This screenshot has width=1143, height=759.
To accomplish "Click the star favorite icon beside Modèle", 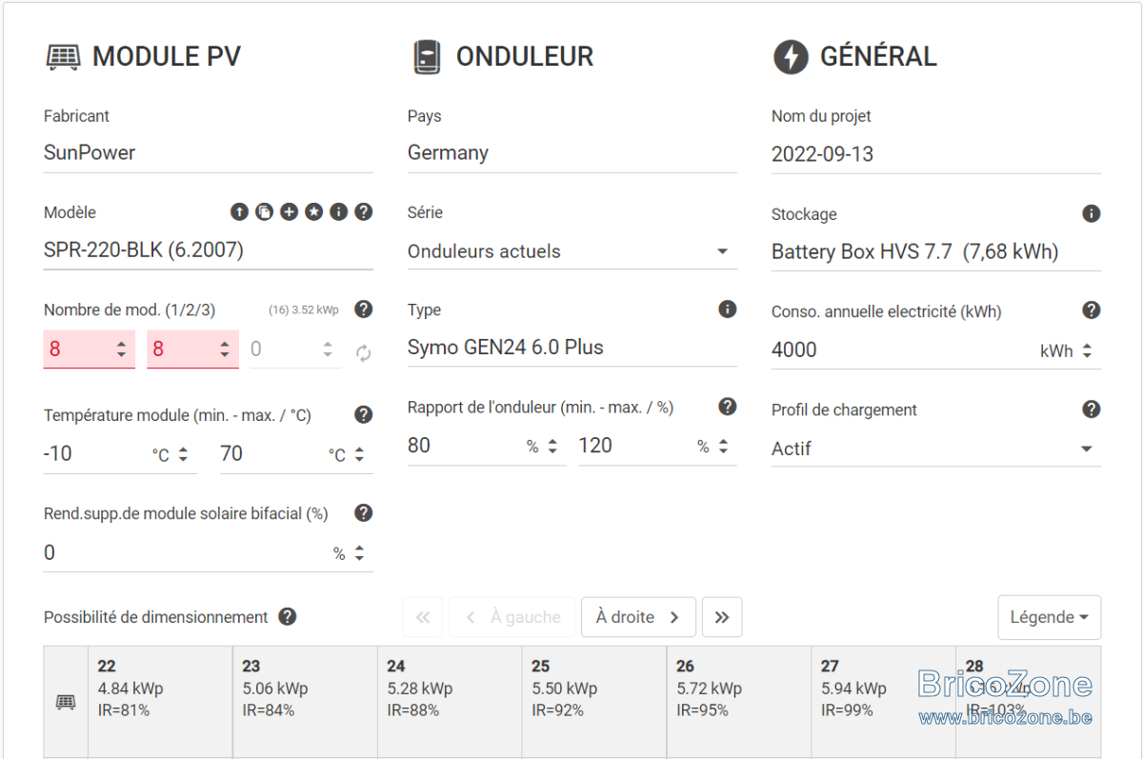I will click(314, 212).
